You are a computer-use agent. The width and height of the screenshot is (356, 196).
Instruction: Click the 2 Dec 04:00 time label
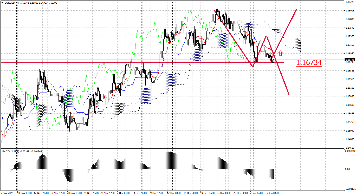tap(124, 193)
